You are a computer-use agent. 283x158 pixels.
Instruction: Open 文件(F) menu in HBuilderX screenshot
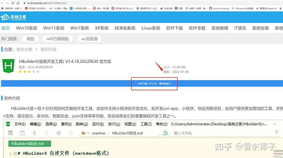[20, 124]
